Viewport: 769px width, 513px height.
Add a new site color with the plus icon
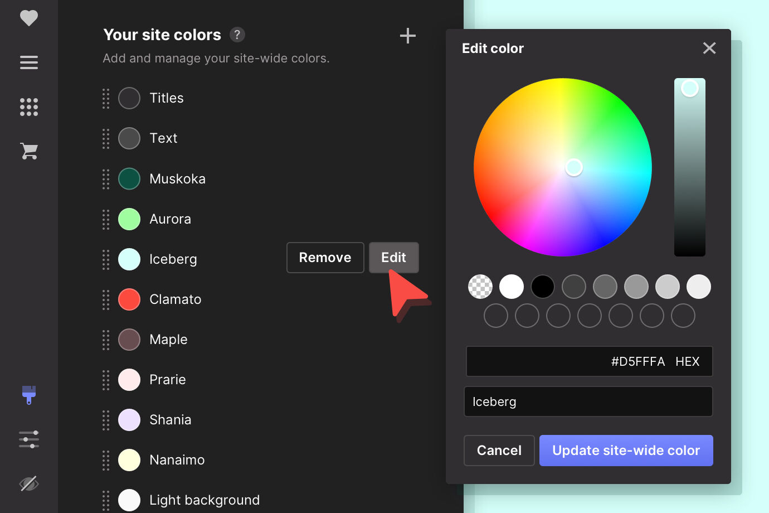coord(407,36)
